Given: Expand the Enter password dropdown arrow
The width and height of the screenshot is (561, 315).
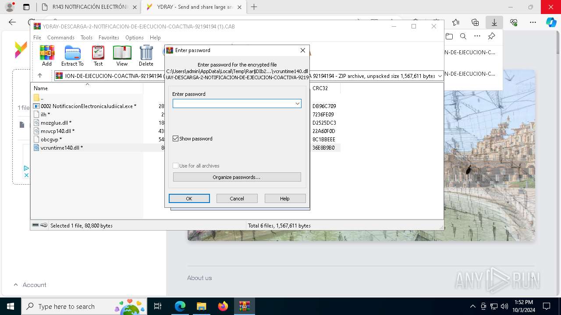Looking at the screenshot, I should [297, 104].
